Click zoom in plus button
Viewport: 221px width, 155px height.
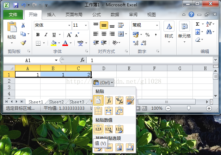pyautogui.click(x=209, y=108)
